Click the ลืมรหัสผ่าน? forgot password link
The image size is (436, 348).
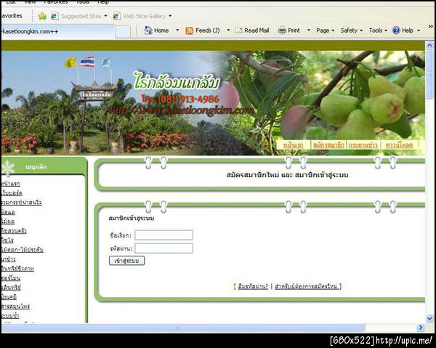pyautogui.click(x=253, y=286)
